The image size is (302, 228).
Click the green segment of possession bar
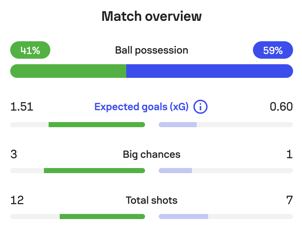68,71
